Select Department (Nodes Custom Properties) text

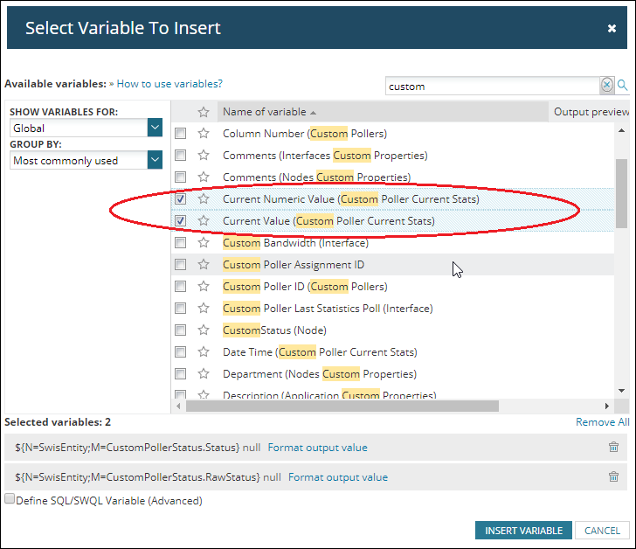click(320, 373)
